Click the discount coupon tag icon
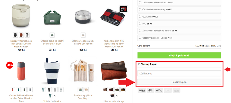 (139, 64)
